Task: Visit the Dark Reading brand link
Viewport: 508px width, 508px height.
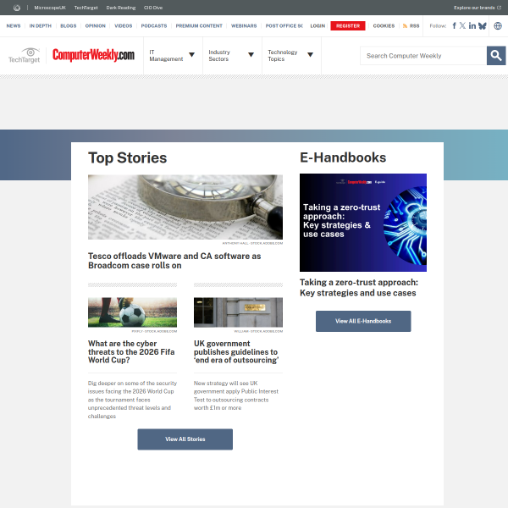Action: click(x=121, y=8)
